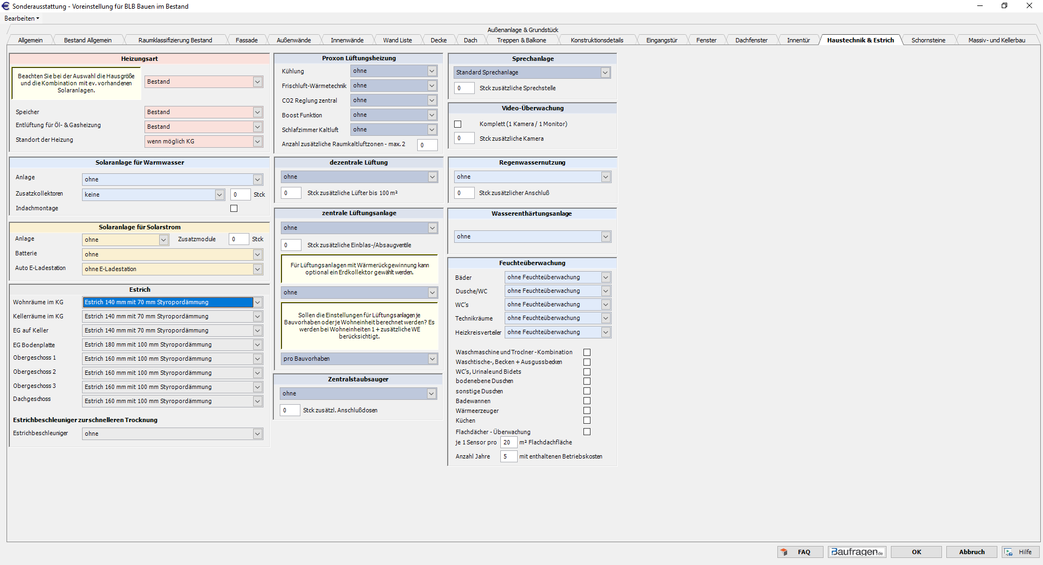Toggle Flachdächer-Überwachung checkbox
Screen dimensions: 1043x565
click(x=587, y=432)
